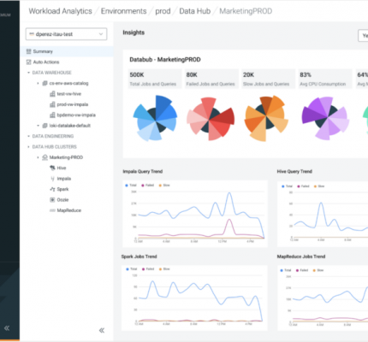Screen dimensions: 368x342
Task: Collapse the DATA HUB CLUSTERS section
Action: coord(28,147)
